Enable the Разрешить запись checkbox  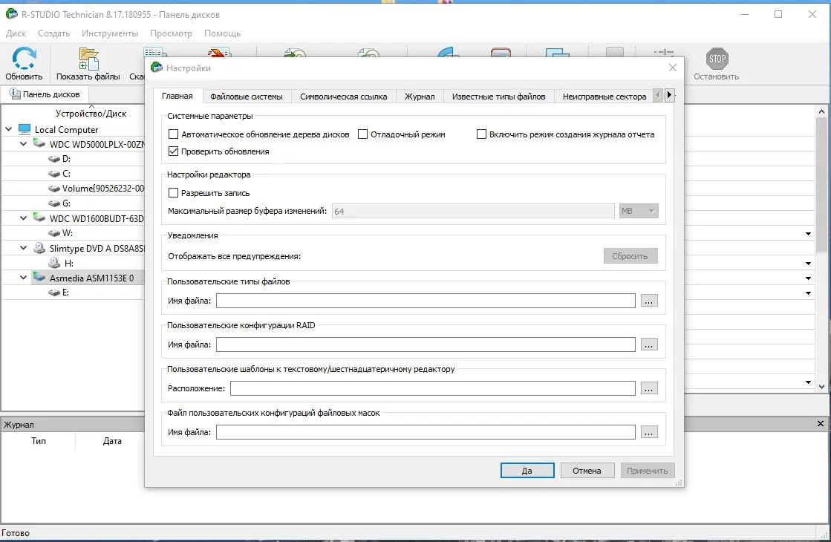tap(173, 193)
